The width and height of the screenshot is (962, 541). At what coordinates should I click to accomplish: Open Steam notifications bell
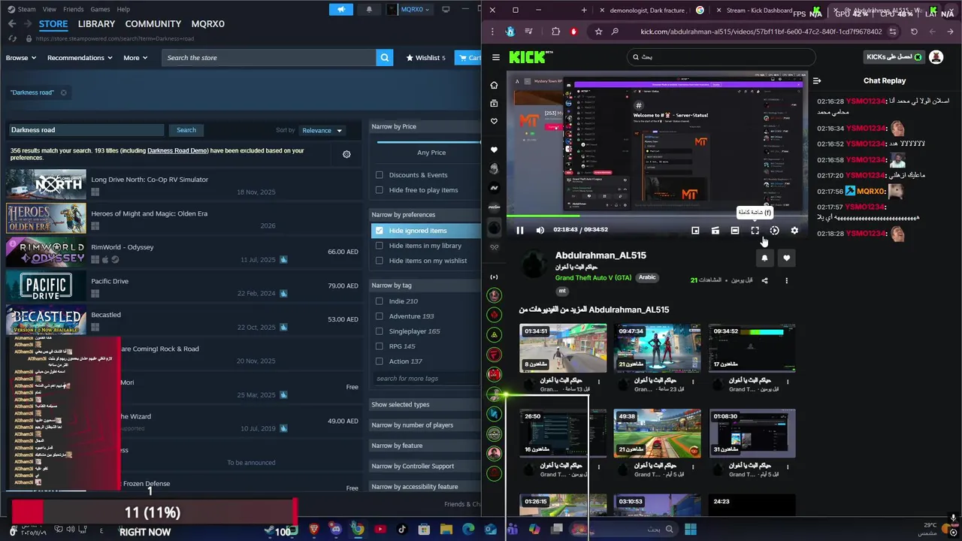pyautogui.click(x=369, y=10)
